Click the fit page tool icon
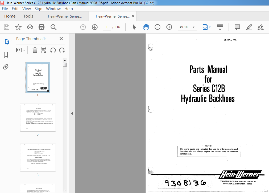Image resolution: width=269 pixels, height=193 pixels. (205, 27)
